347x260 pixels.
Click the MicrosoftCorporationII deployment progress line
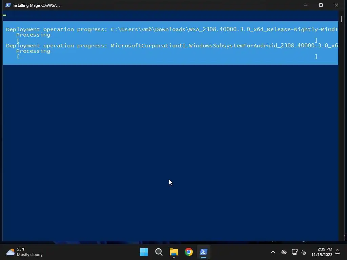172,46
